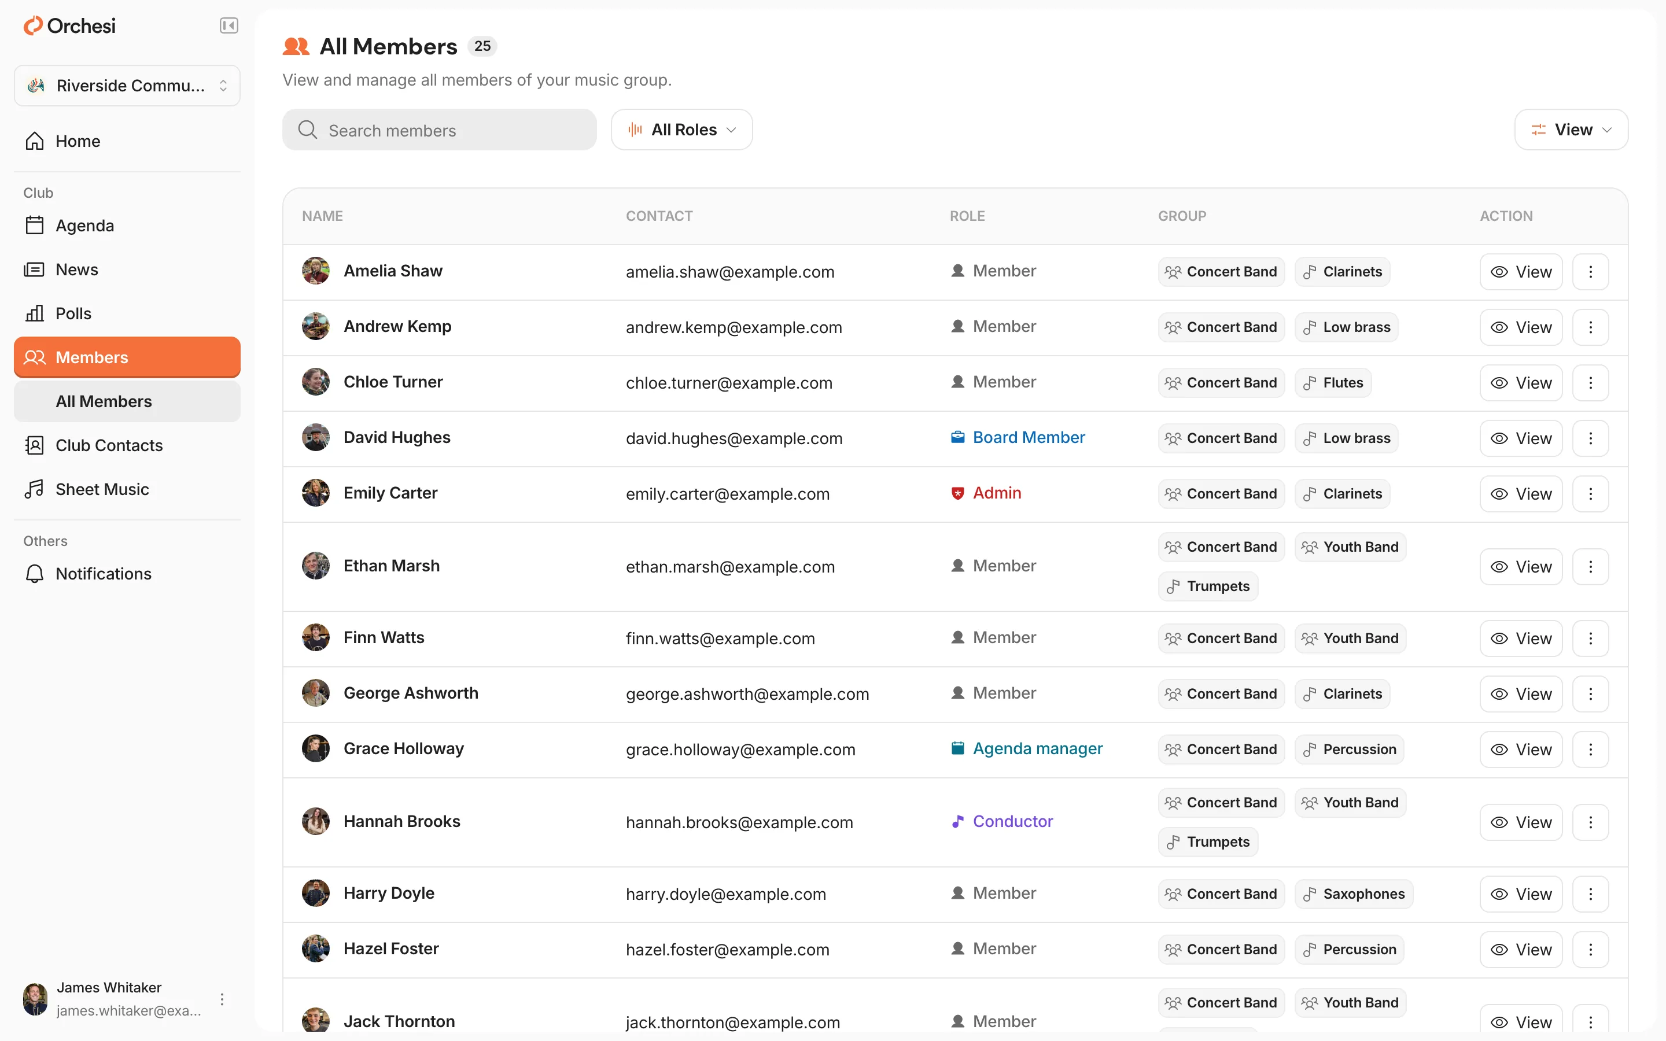Open News in sidebar
Screen dimensions: 1666x1041
pyautogui.click(x=127, y=270)
